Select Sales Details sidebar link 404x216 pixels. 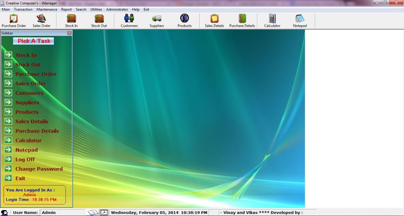point(32,122)
